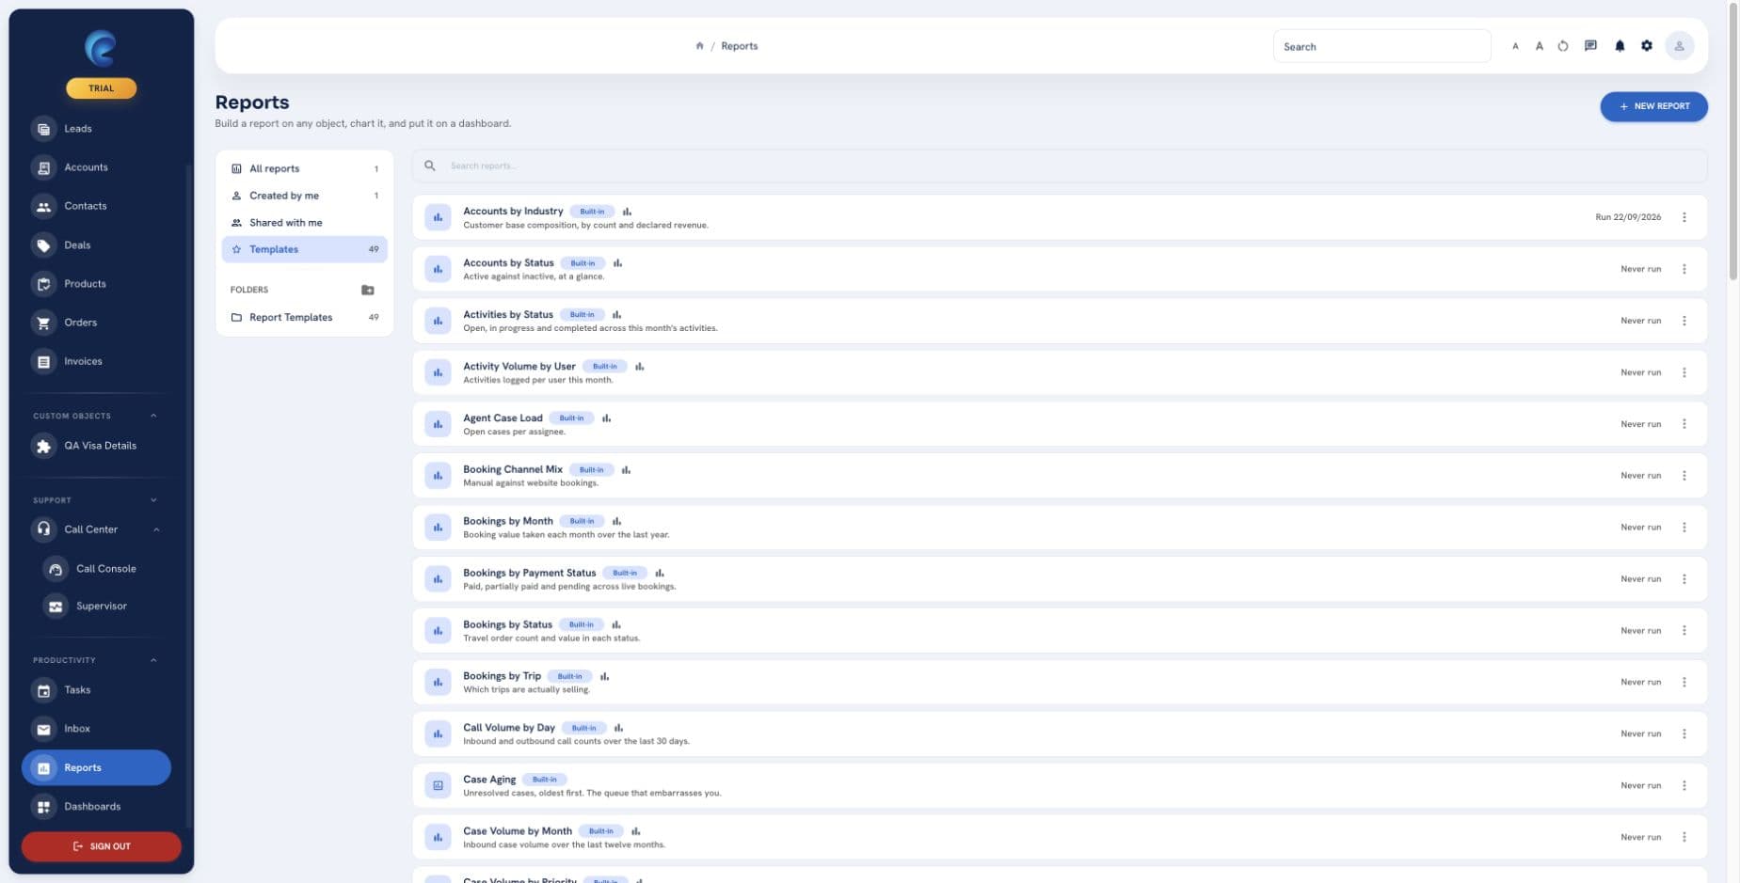1740x883 pixels.
Task: Open the Products section
Action: 96,284
